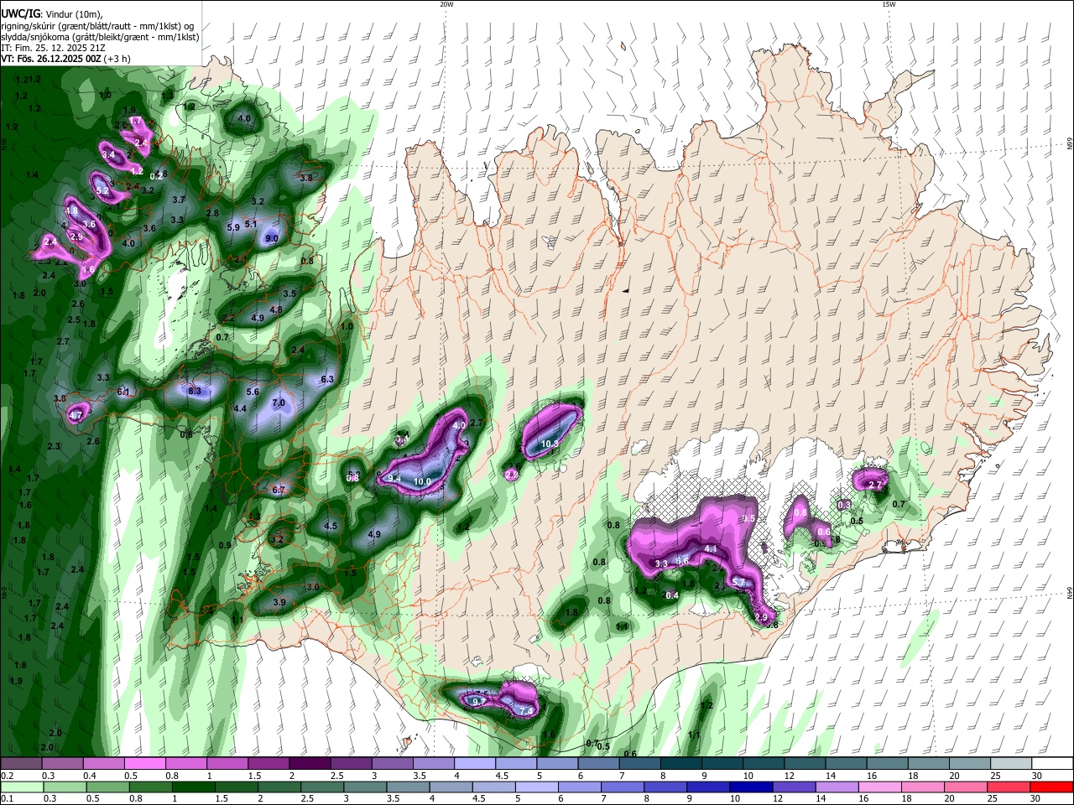The image size is (1074, 805).
Task: Click the 8.3 precipitation value on the map
Action: click(195, 391)
